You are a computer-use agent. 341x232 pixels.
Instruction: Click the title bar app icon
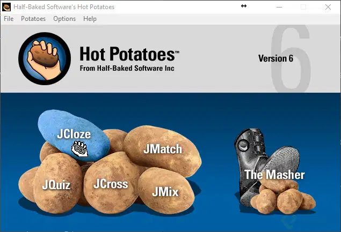[6, 7]
